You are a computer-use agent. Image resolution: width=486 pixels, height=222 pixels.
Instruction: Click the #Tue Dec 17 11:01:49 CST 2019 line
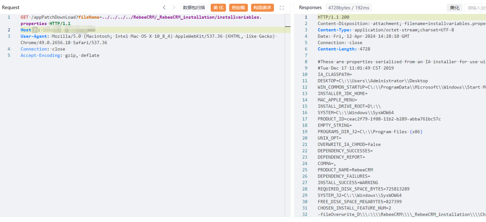[356, 68]
